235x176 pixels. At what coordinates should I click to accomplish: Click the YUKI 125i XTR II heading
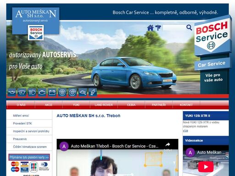(x=197, y=116)
